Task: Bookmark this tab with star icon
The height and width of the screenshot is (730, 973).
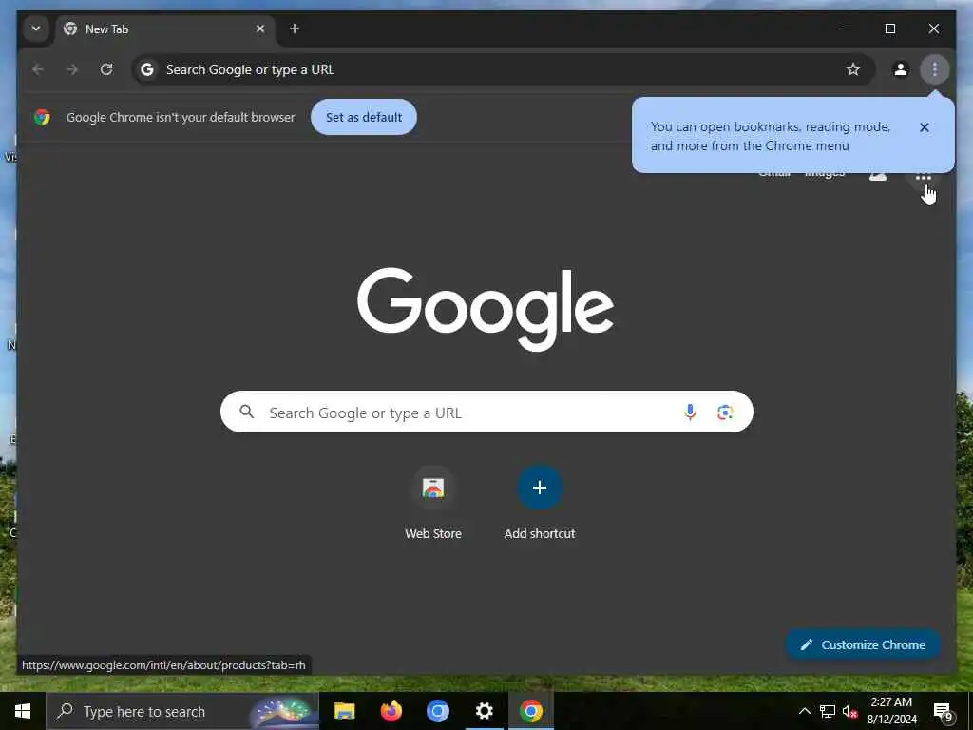Action: tap(853, 69)
